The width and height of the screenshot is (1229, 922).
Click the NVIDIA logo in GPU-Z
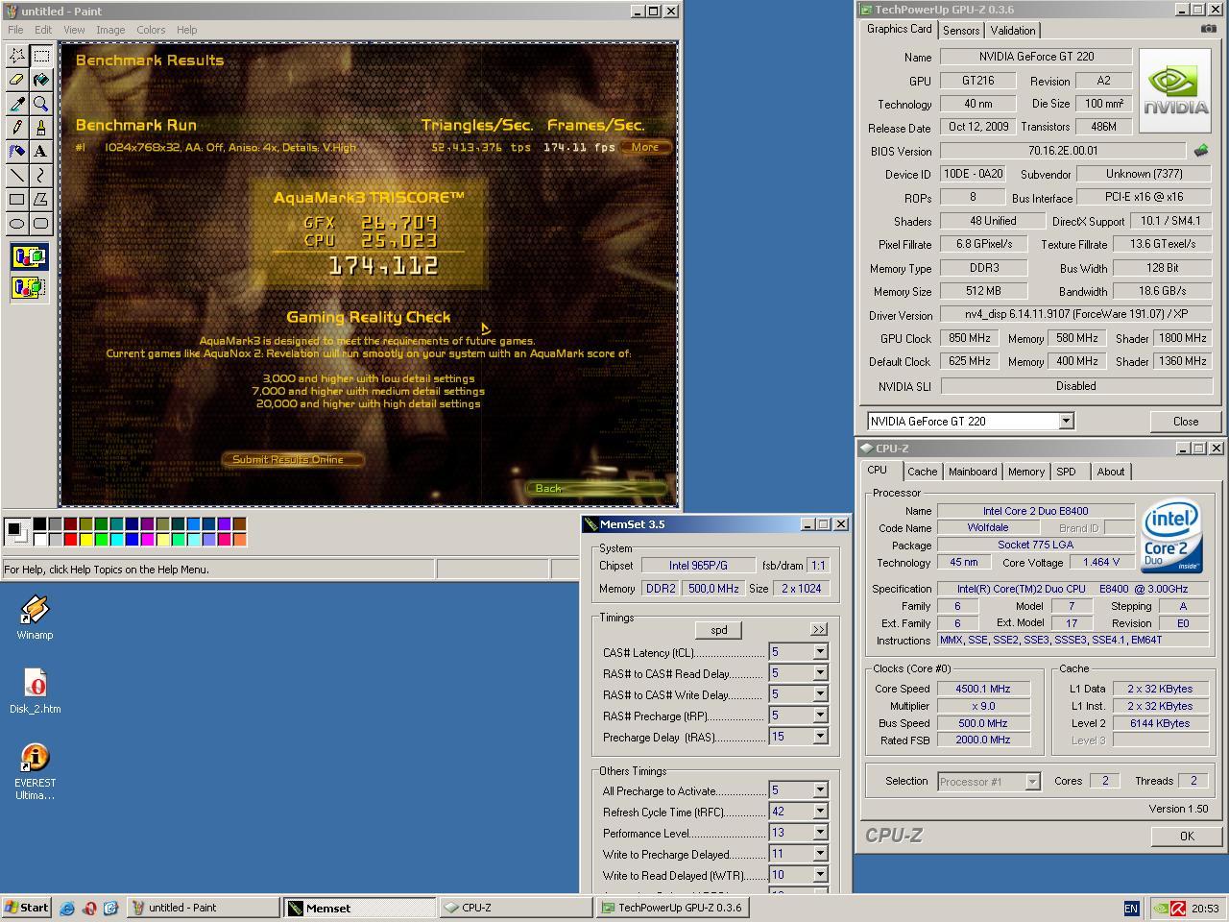(x=1174, y=91)
